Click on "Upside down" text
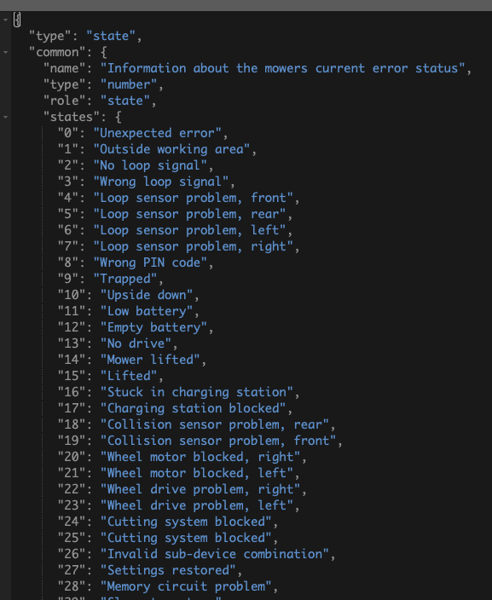492x600 pixels. 147,295
